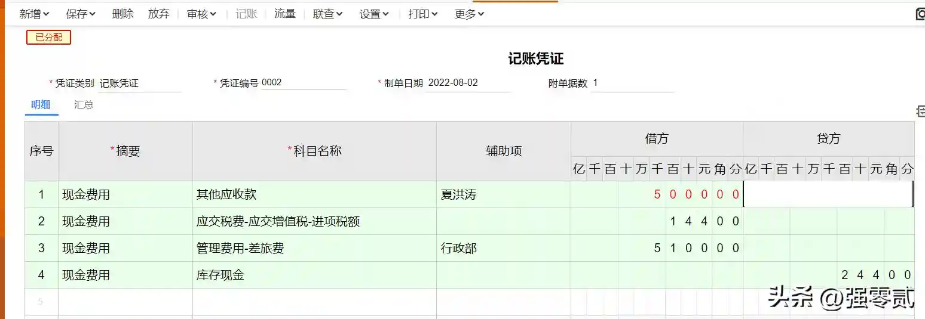Click the camera icon at top right
This screenshot has width=925, height=319.
920,14
